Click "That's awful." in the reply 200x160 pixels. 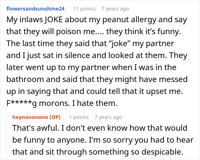click(x=32, y=128)
